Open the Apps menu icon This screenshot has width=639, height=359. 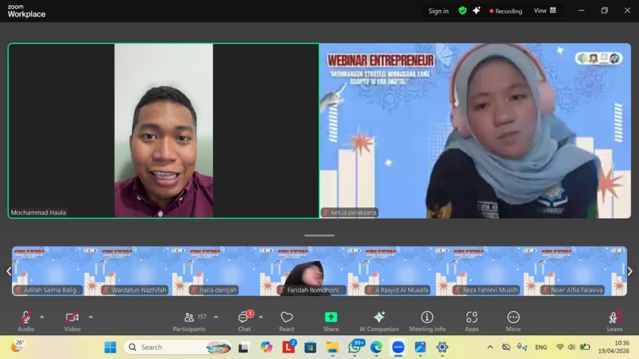[472, 318]
